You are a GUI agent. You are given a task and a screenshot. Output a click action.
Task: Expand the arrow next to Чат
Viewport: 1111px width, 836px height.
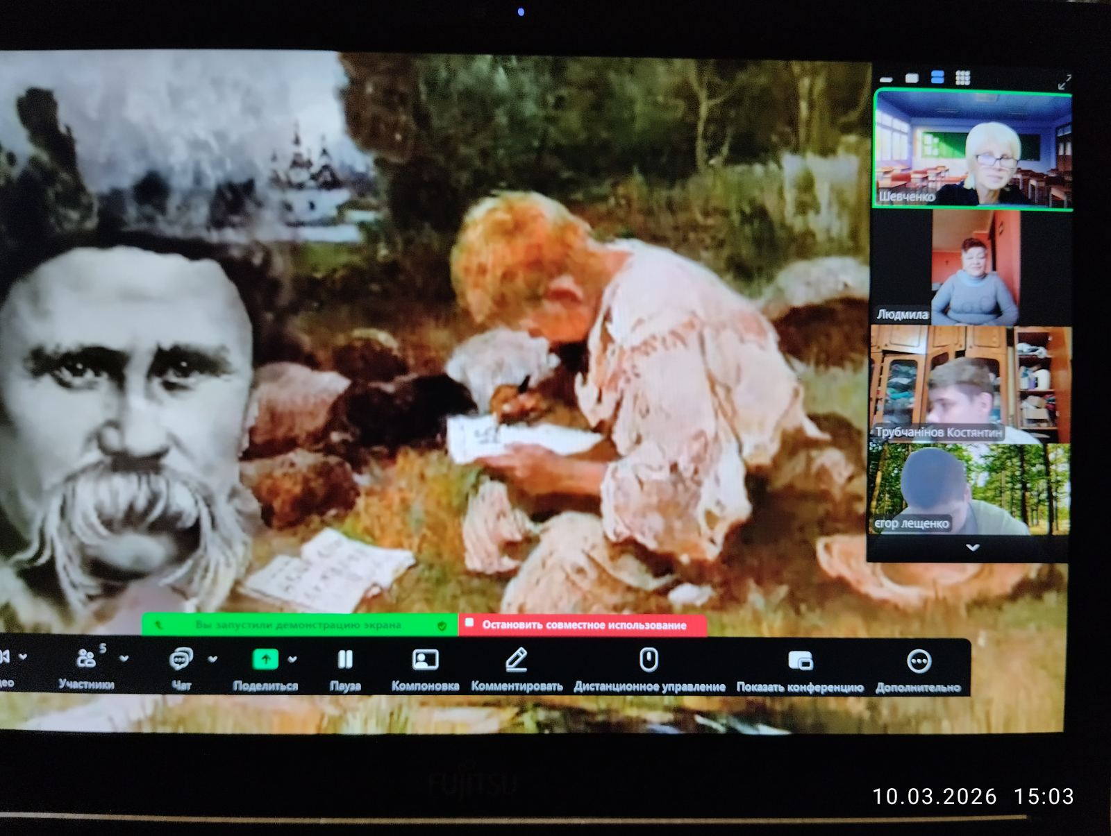tap(212, 658)
